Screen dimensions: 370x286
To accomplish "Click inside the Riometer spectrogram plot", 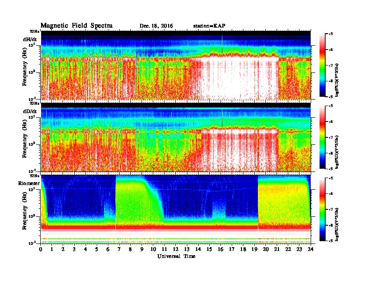I will (176, 209).
